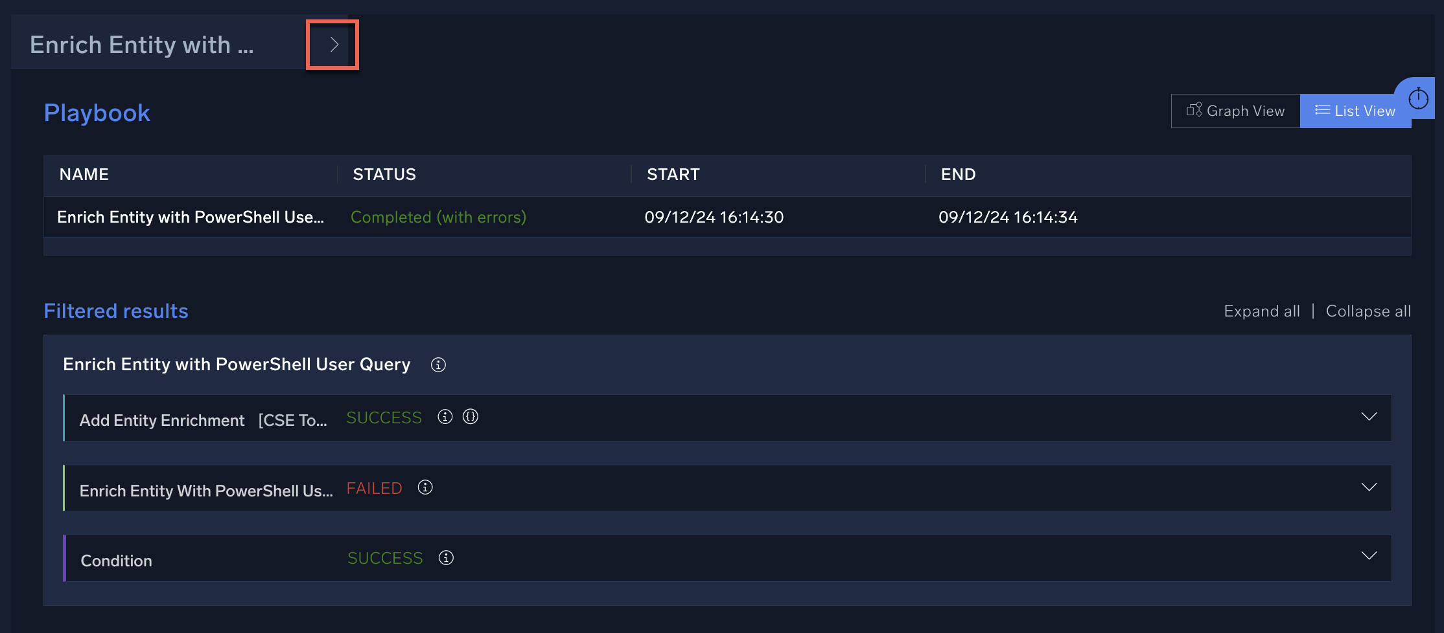The height and width of the screenshot is (633, 1444).
Task: Select the List View tab
Action: coord(1356,110)
